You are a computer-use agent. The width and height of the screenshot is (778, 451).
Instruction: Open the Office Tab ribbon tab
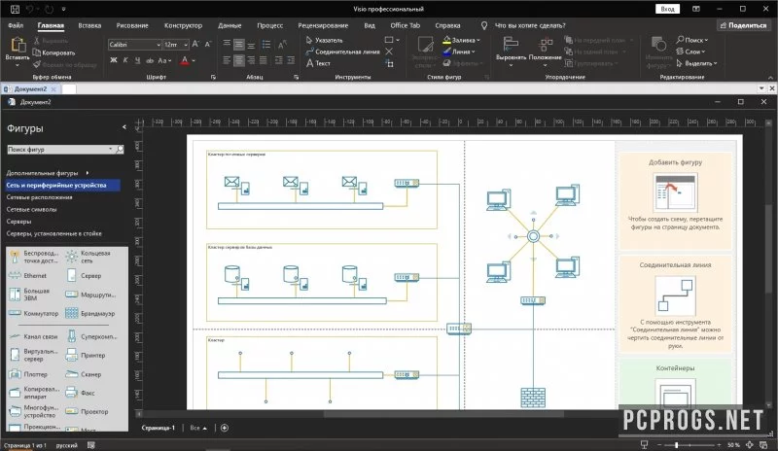[x=405, y=25]
